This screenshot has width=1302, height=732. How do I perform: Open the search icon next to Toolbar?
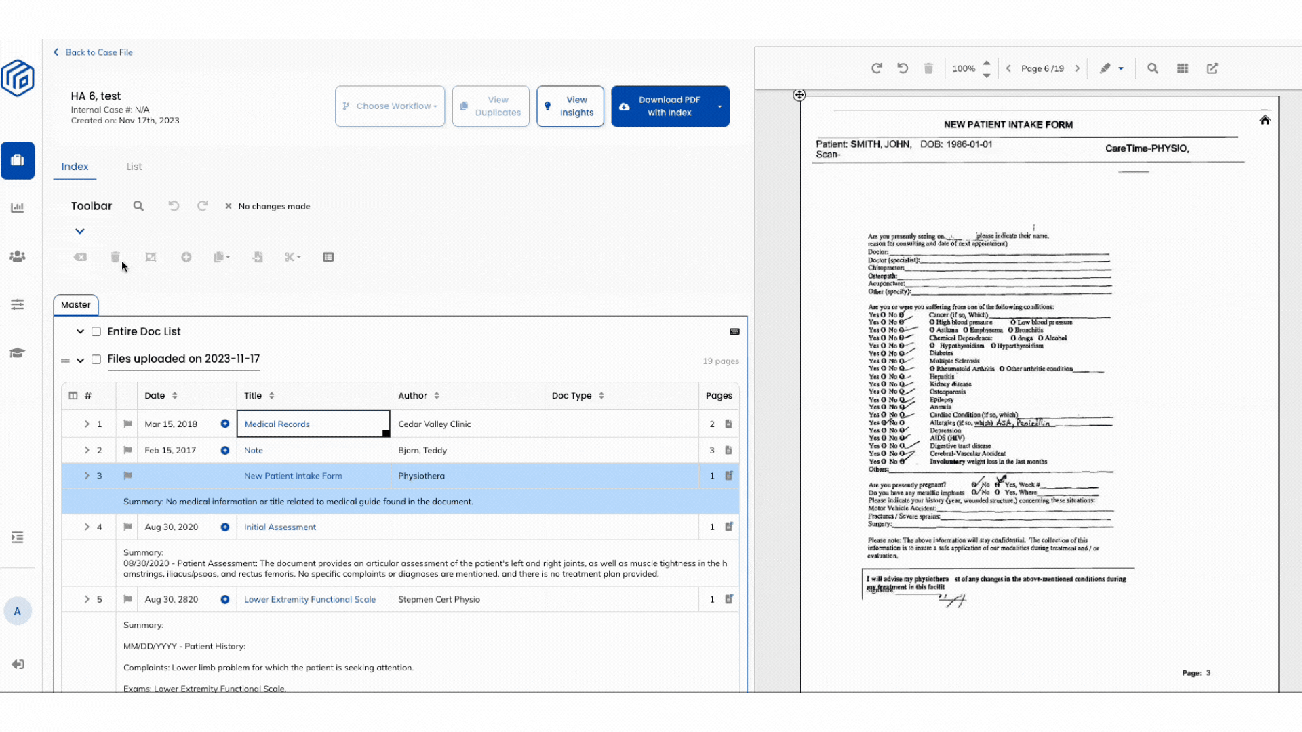tap(138, 205)
